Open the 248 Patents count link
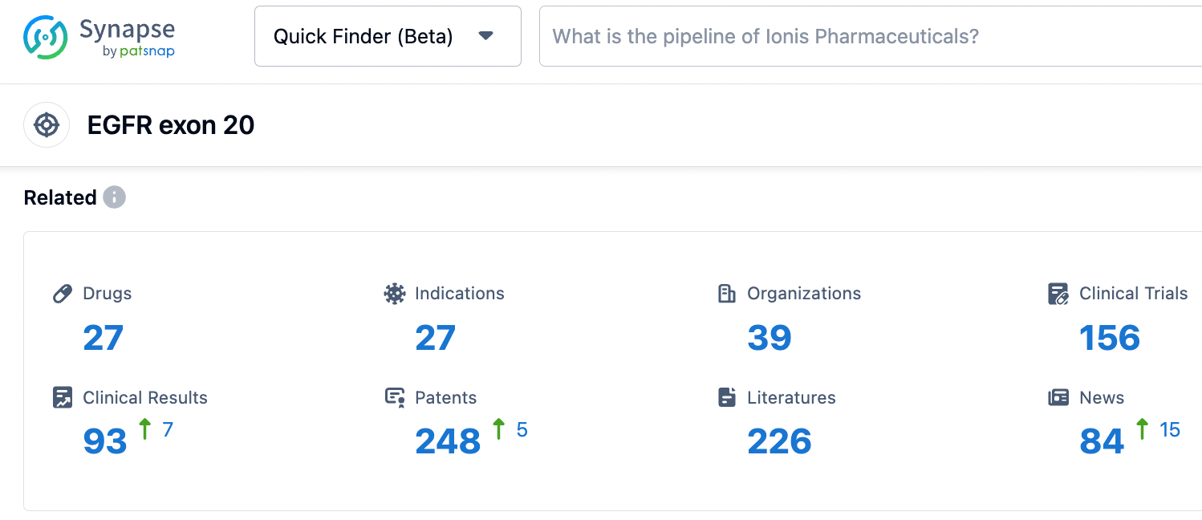1202x520 pixels. tap(448, 442)
